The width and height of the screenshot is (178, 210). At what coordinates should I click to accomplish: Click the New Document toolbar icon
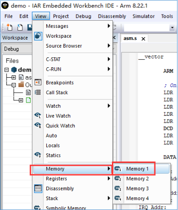click(x=9, y=27)
